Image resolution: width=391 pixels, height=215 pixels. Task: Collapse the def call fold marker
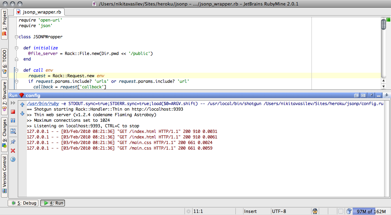click(x=16, y=70)
